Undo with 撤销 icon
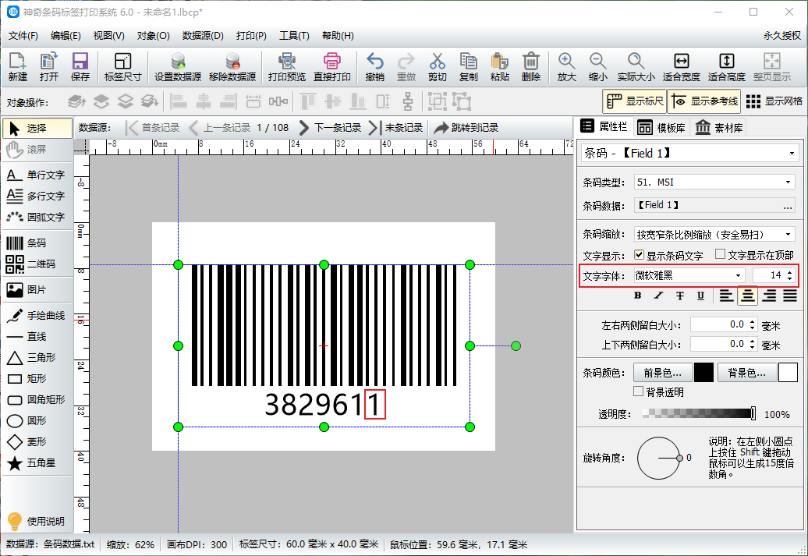The image size is (808, 556). tap(374, 67)
